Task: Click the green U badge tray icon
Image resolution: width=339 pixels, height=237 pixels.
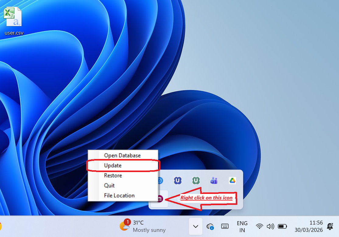Action: pyautogui.click(x=196, y=181)
